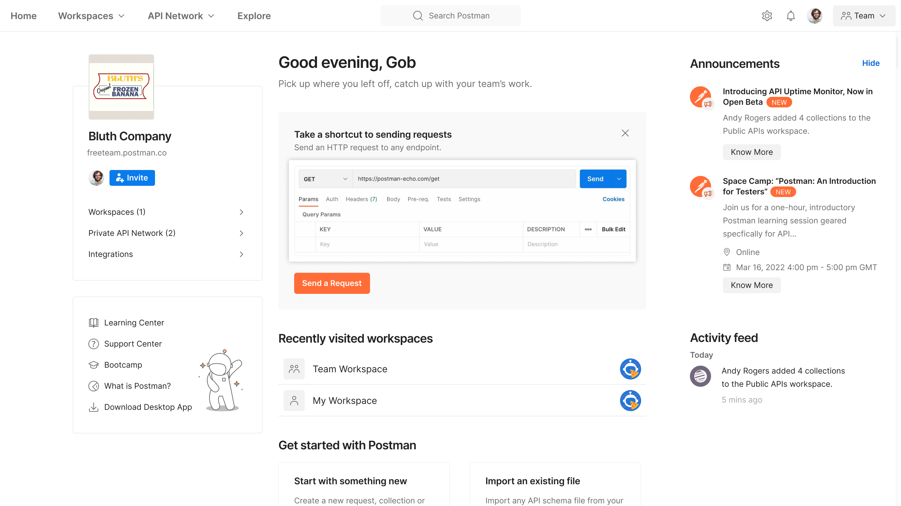Click the notifications bell icon
This screenshot has height=506, width=901.
(791, 16)
